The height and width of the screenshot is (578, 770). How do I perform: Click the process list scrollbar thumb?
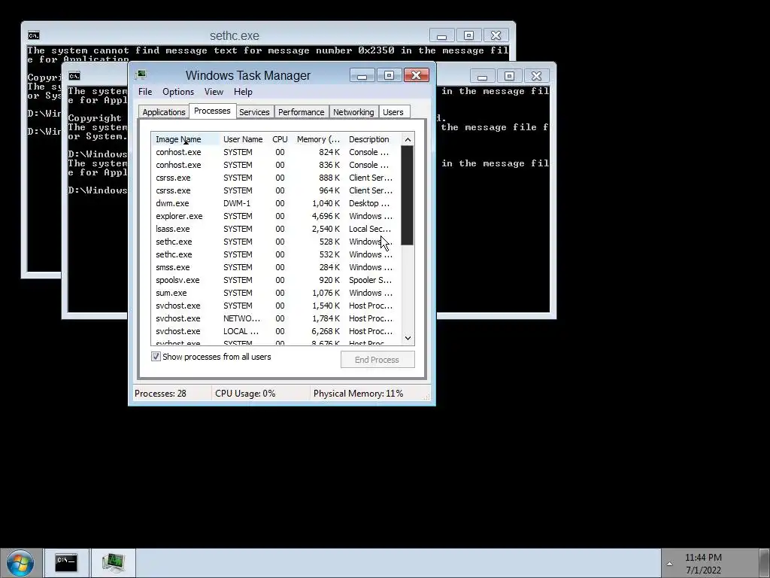(408, 196)
